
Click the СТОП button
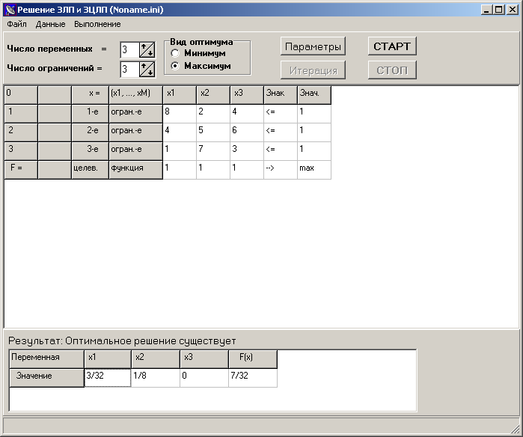tap(392, 70)
